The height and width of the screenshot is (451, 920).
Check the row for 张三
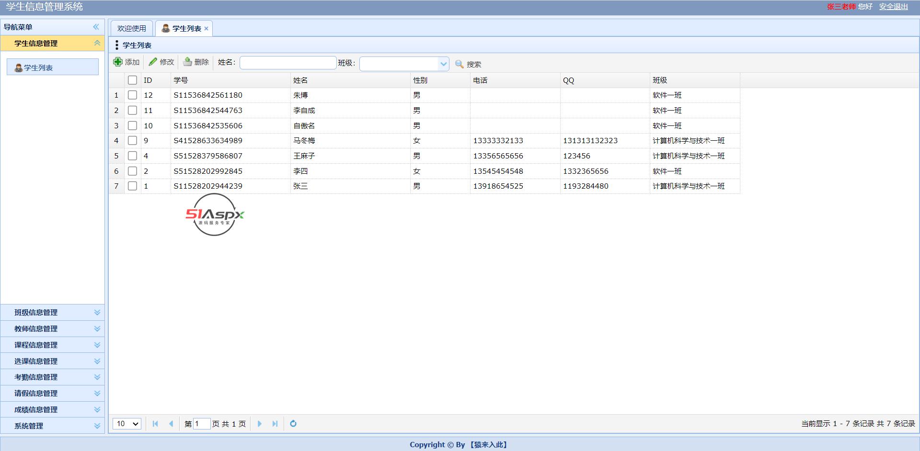[133, 186]
